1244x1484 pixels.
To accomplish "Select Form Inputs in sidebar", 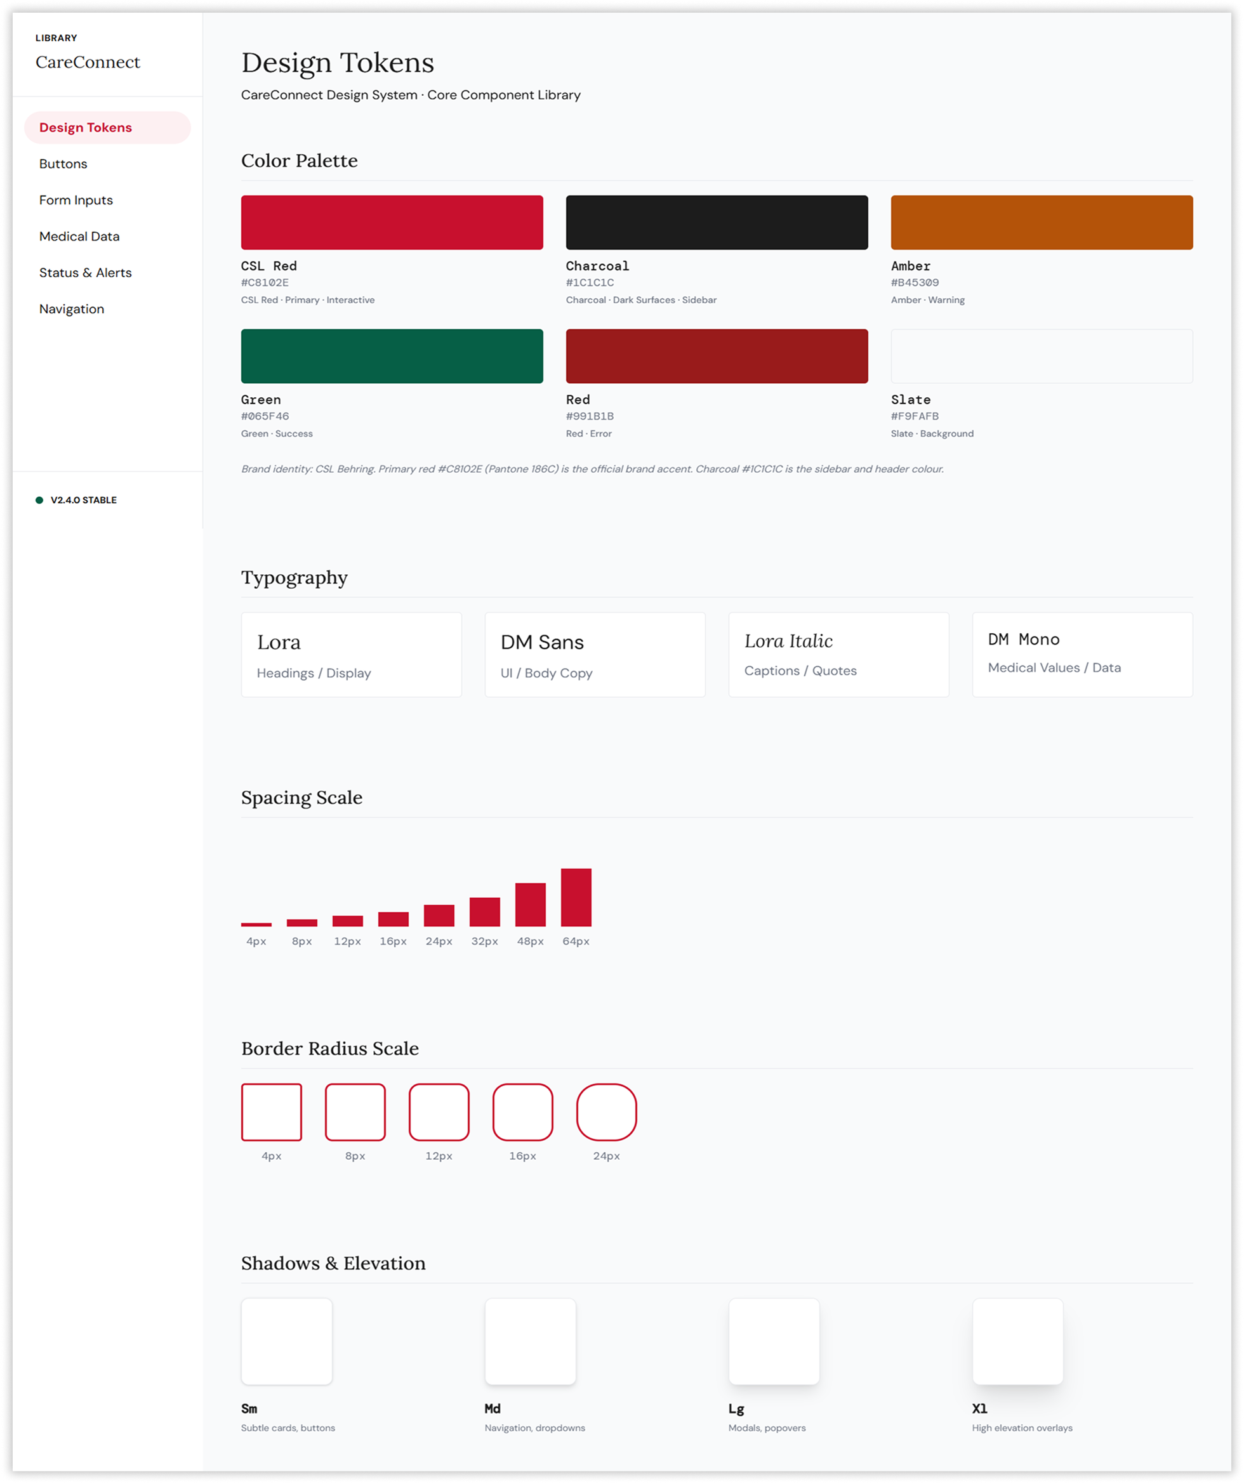I will tap(76, 200).
